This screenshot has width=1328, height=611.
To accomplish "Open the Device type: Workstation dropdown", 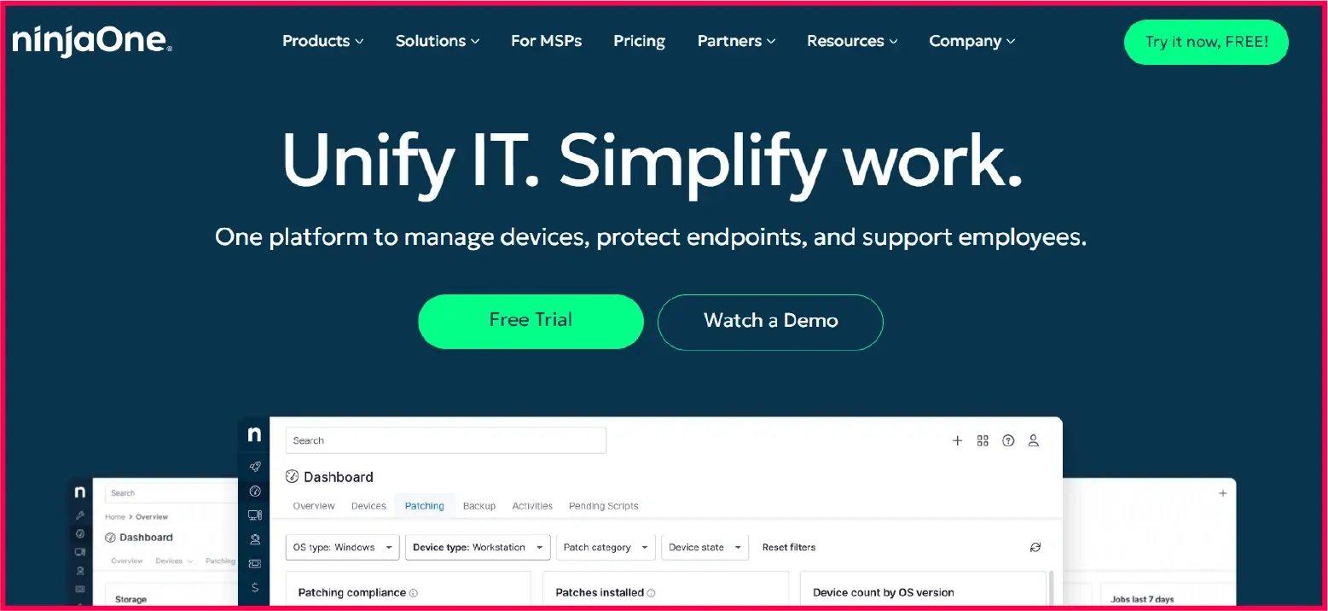I will coord(478,547).
